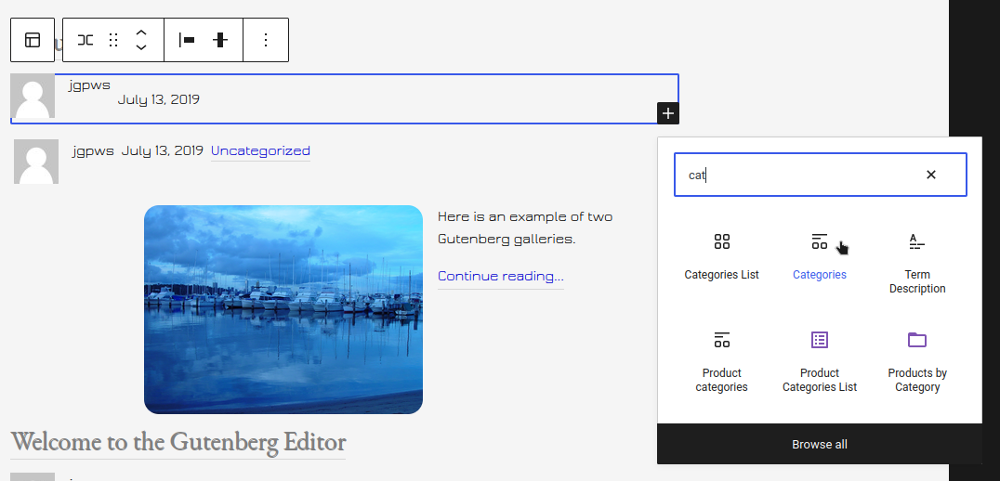Viewport: 1000px width, 481px height.
Task: Follow the Continue reading... link
Action: tap(501, 277)
